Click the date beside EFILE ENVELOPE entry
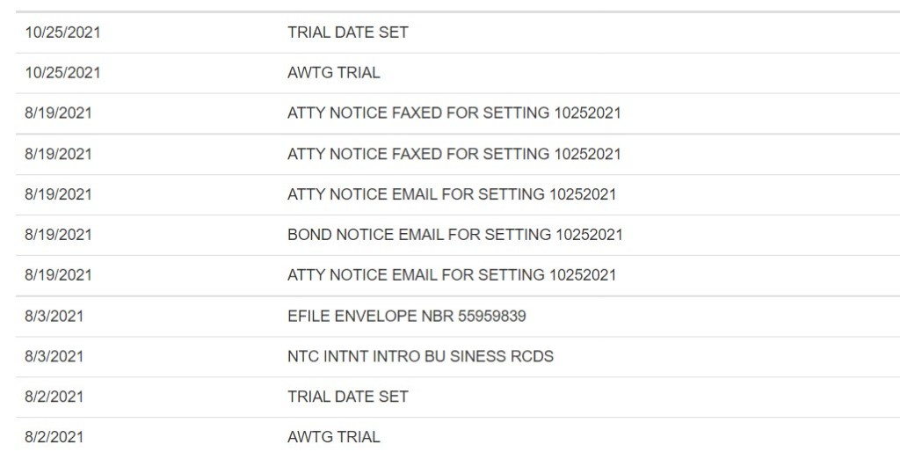Viewport: 900px width, 452px height. click(x=54, y=316)
